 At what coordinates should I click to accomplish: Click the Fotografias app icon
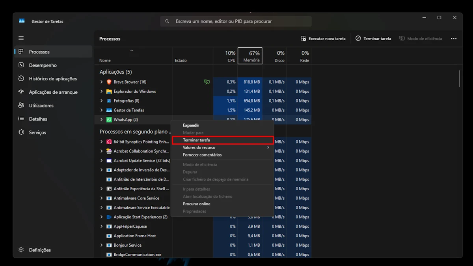[x=109, y=101]
